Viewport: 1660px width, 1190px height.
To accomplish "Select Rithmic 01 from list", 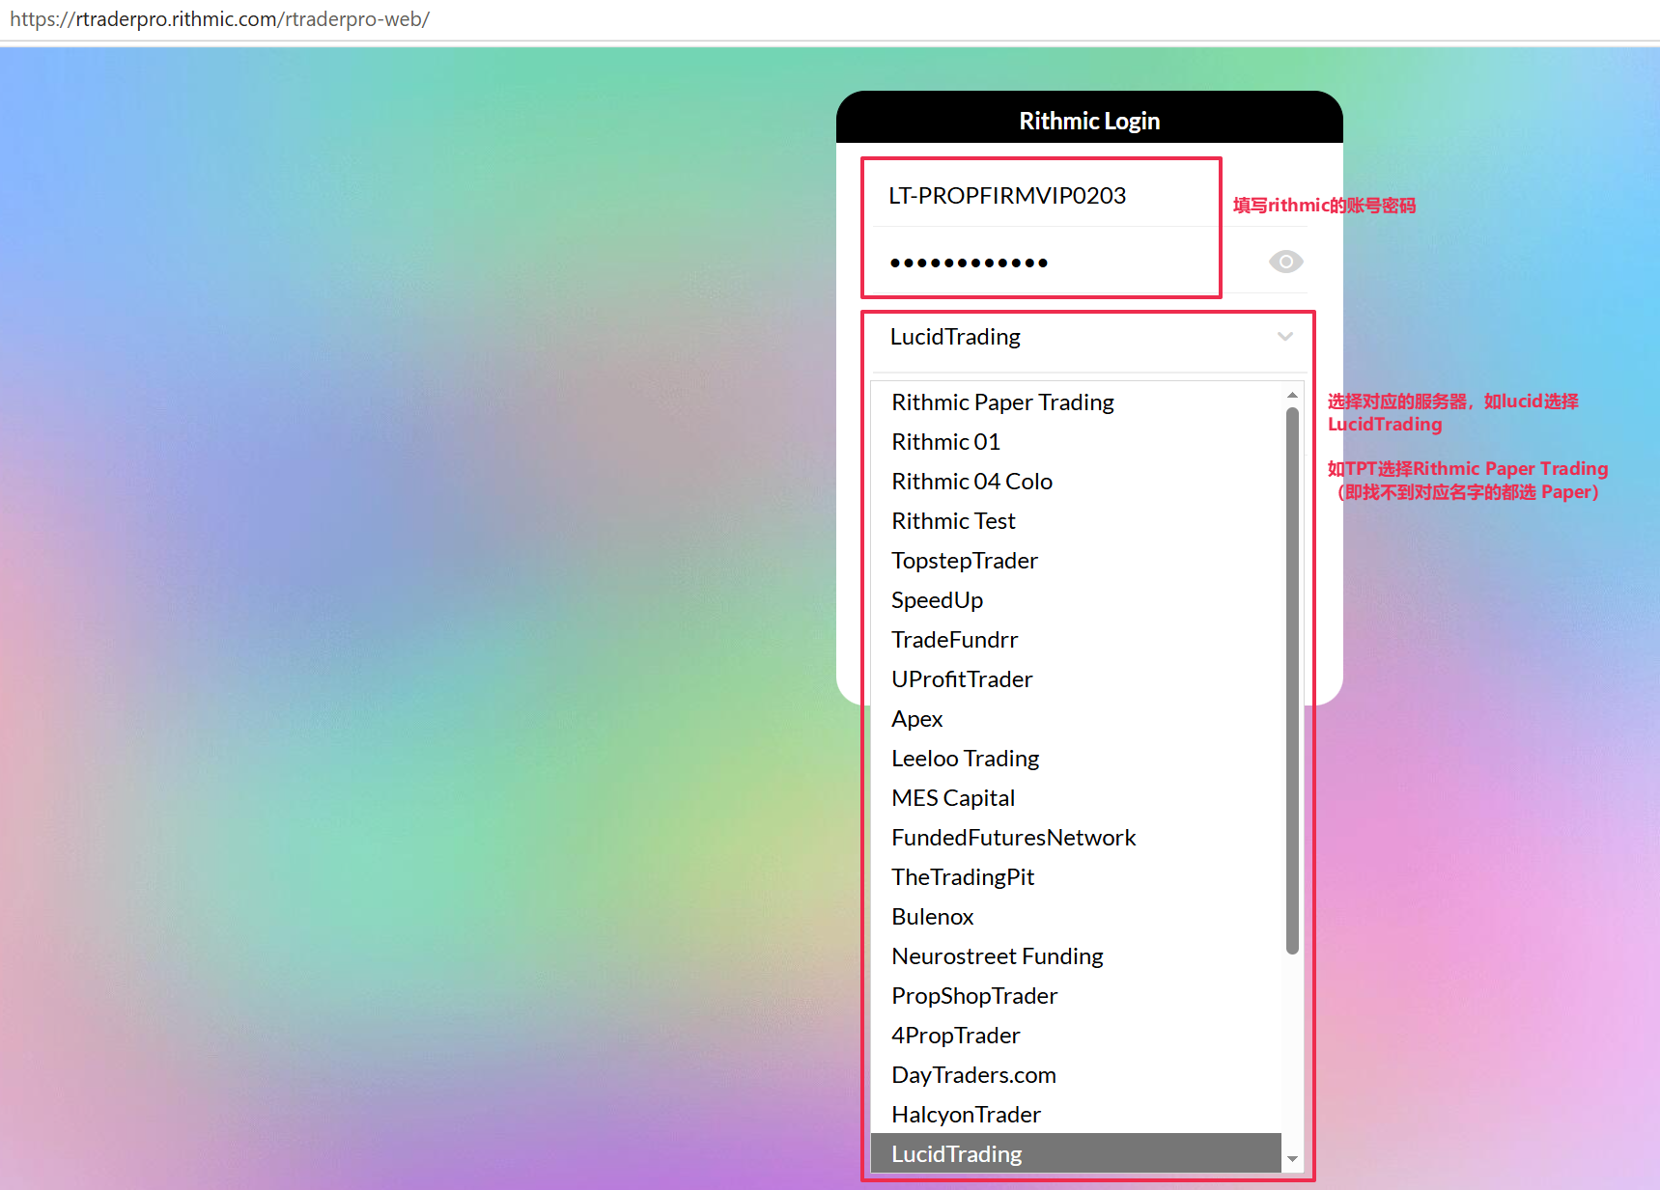I will [1076, 442].
